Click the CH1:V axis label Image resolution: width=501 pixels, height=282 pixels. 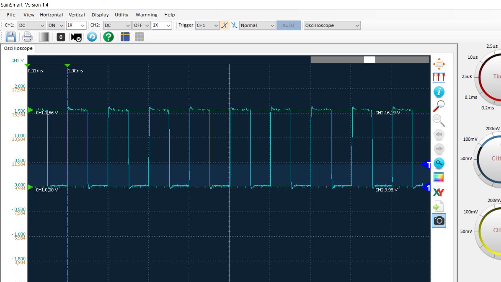click(x=18, y=60)
